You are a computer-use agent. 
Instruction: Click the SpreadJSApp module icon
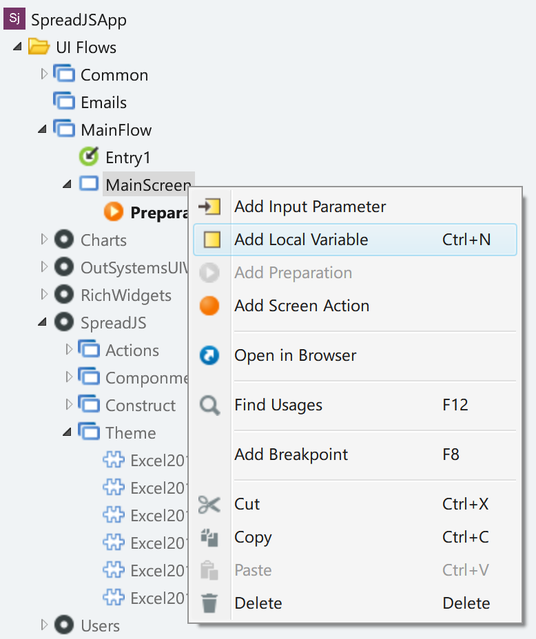[14, 19]
